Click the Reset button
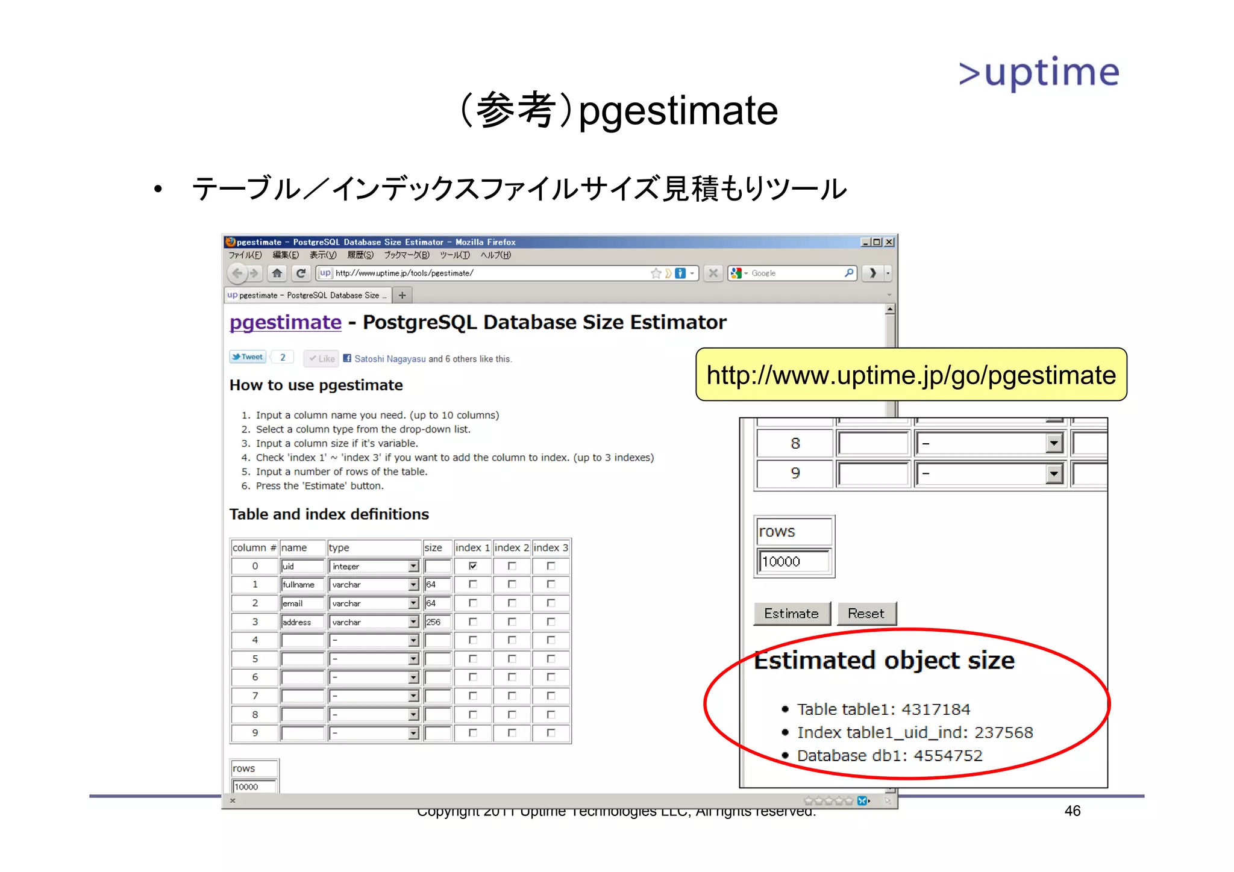The height and width of the screenshot is (872, 1234). [866, 614]
